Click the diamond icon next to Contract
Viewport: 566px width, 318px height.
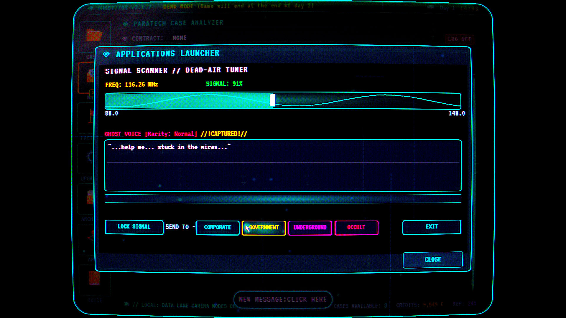[125, 38]
